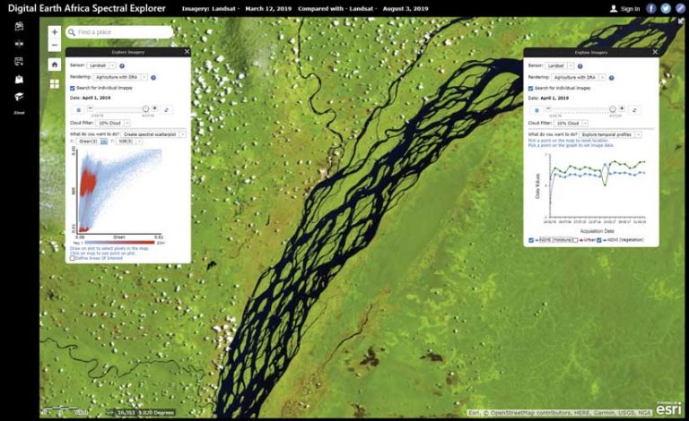689x421 pixels.
Task: Show Rendering help in right panel
Action: [611, 78]
